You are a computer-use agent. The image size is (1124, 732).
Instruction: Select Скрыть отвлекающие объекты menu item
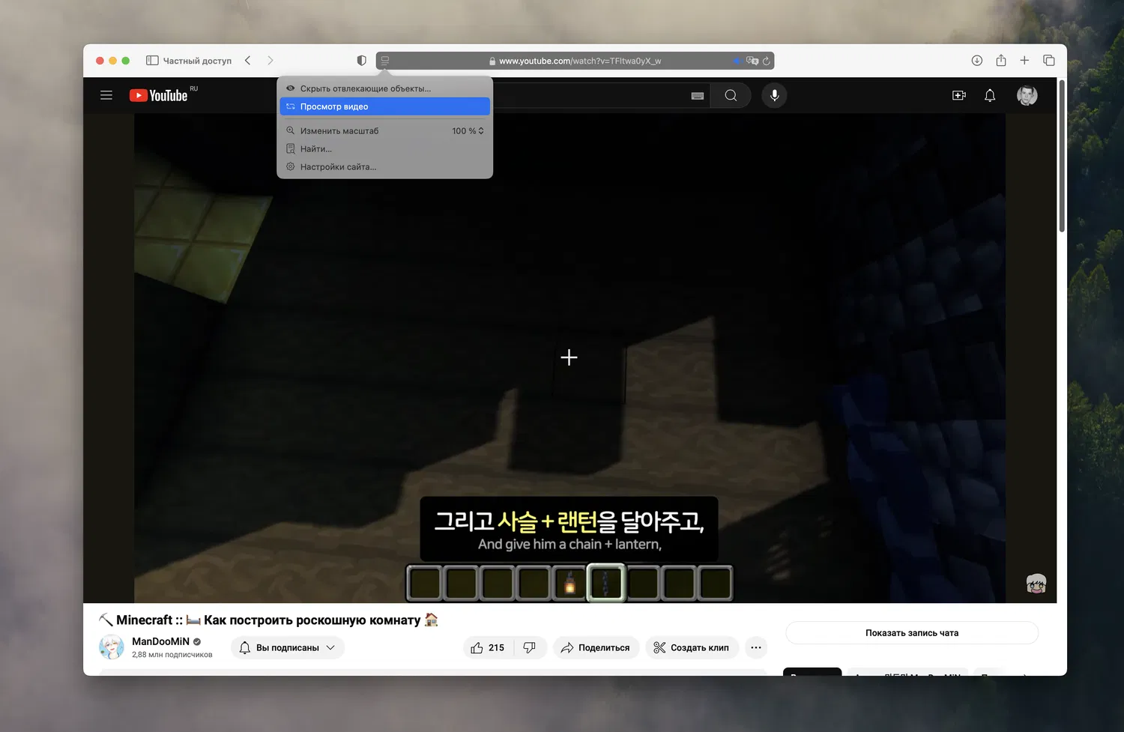point(385,88)
